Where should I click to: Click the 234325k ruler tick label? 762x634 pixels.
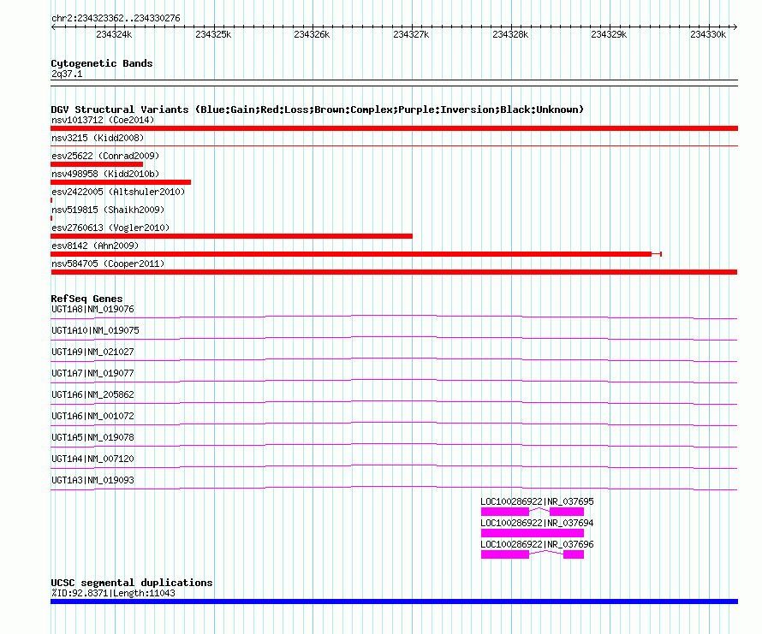pos(213,34)
